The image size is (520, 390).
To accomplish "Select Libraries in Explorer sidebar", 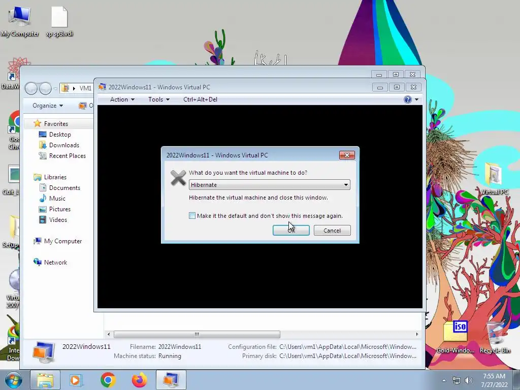I will pyautogui.click(x=55, y=177).
